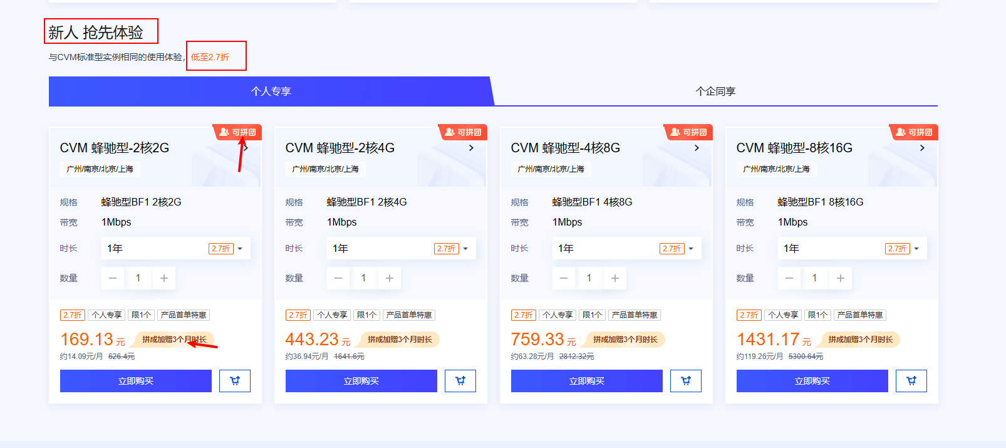Expand details chevron on CVM 蜂驰型-4核8G
The width and height of the screenshot is (1006, 448).
pyautogui.click(x=697, y=148)
